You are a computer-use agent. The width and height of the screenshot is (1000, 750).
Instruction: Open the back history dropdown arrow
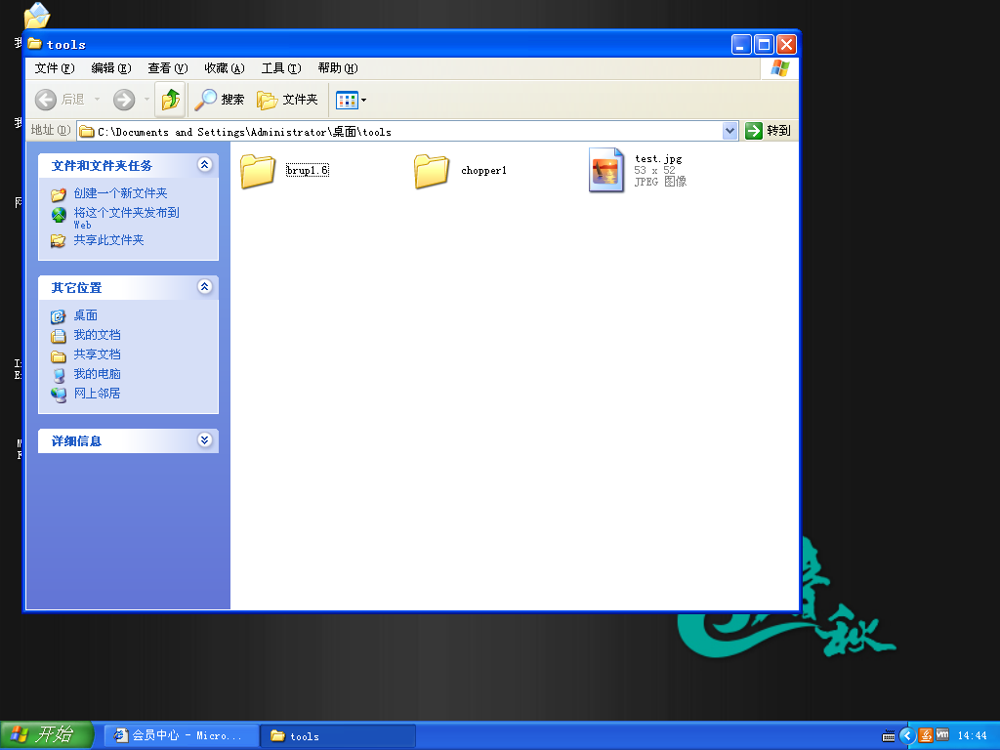coord(97,100)
